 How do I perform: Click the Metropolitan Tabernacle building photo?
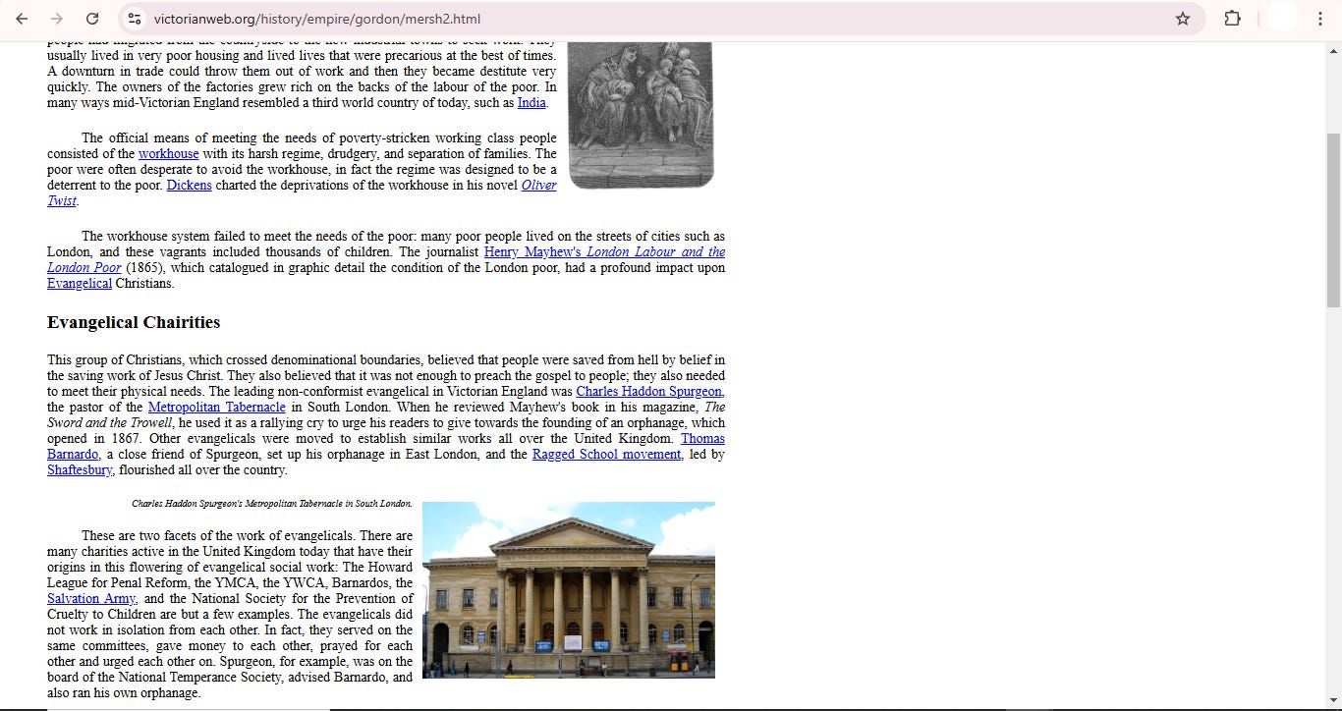[x=569, y=590]
